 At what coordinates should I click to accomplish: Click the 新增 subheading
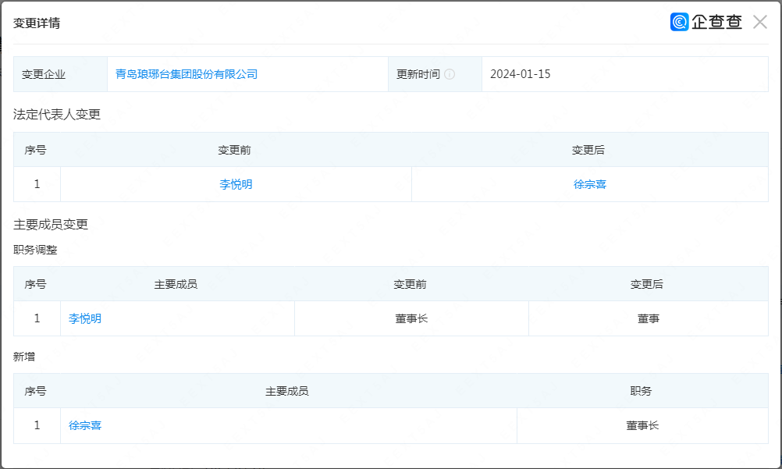point(24,357)
